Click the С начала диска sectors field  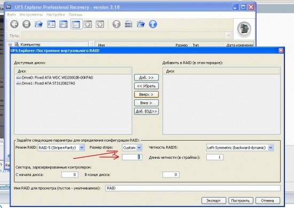pyautogui.click(x=69, y=175)
